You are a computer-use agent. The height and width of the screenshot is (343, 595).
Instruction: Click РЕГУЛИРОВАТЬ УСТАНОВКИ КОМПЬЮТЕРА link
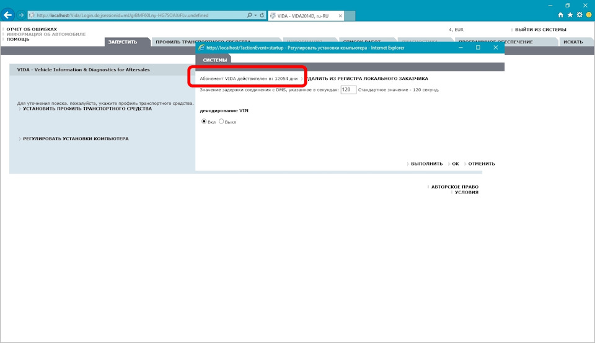tap(76, 139)
